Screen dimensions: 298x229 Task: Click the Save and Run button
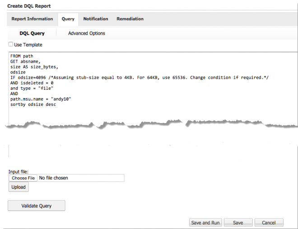pyautogui.click(x=205, y=223)
